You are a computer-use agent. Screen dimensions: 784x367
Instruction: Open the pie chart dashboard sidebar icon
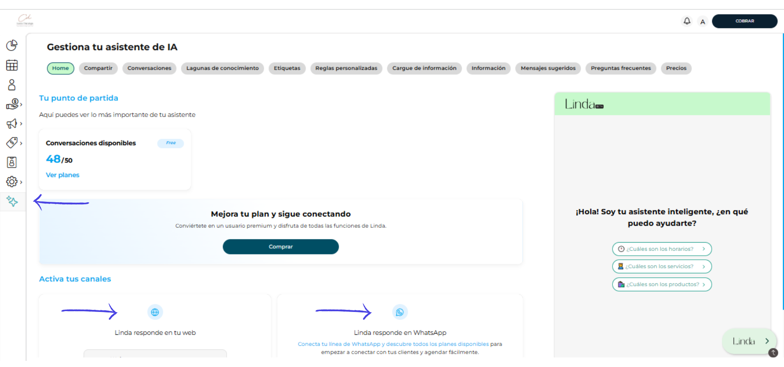(12, 45)
